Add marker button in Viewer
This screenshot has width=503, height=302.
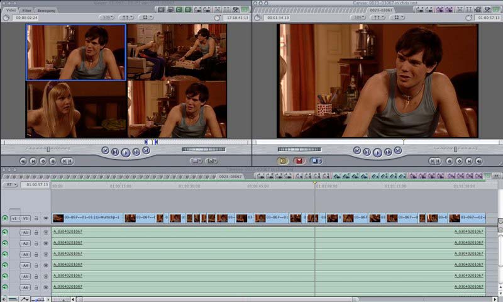click(53, 161)
